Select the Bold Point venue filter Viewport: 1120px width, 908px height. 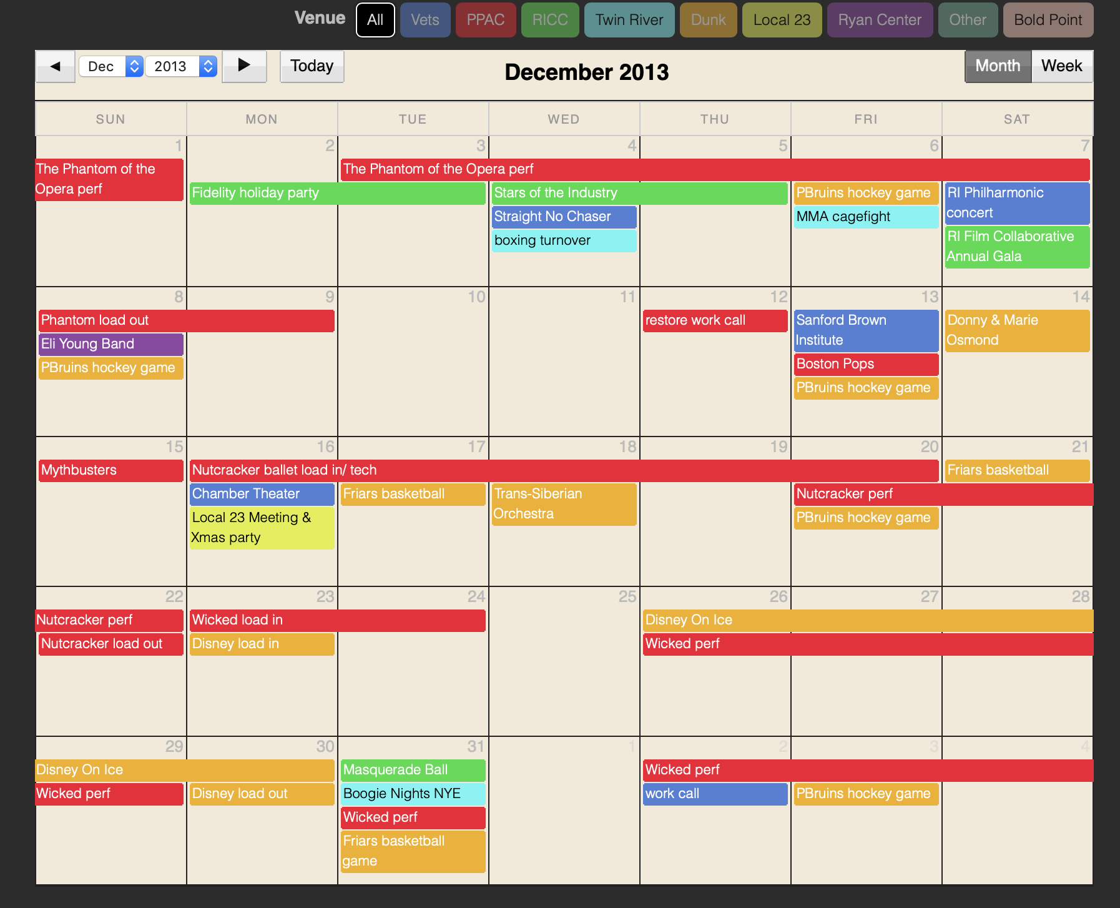point(1048,20)
